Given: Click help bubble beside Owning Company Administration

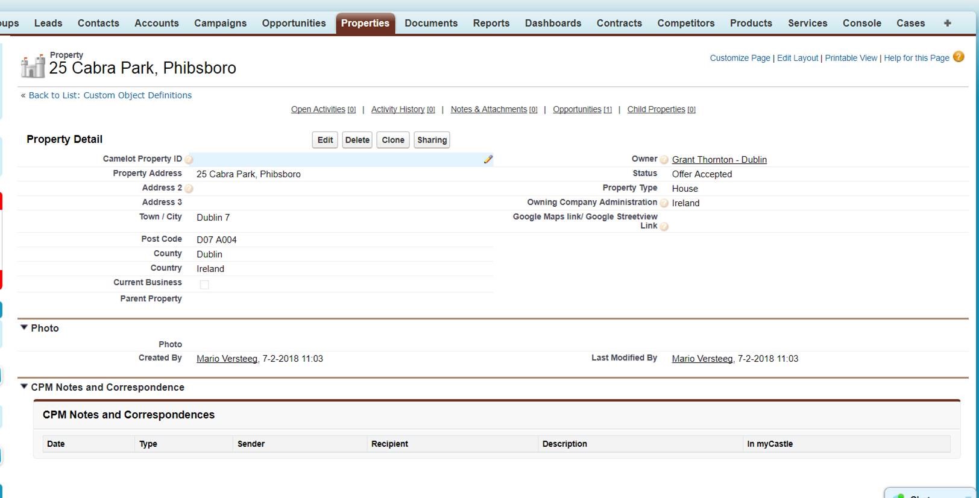Looking at the screenshot, I should (x=664, y=203).
